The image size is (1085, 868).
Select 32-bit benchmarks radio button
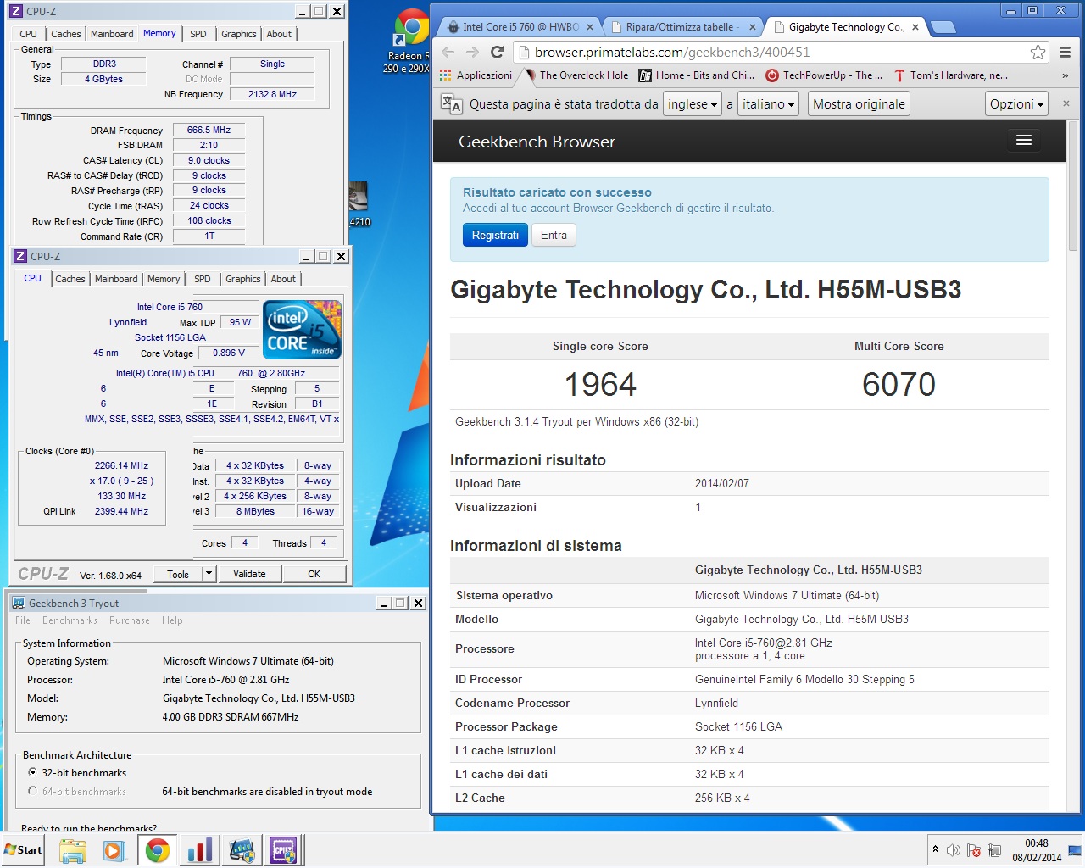pyautogui.click(x=32, y=772)
